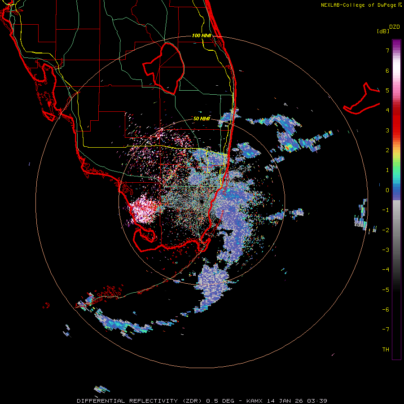Select the 6 value on color scale
Image resolution: width=404 pixels, height=404 pixels.
pyautogui.click(x=387, y=70)
